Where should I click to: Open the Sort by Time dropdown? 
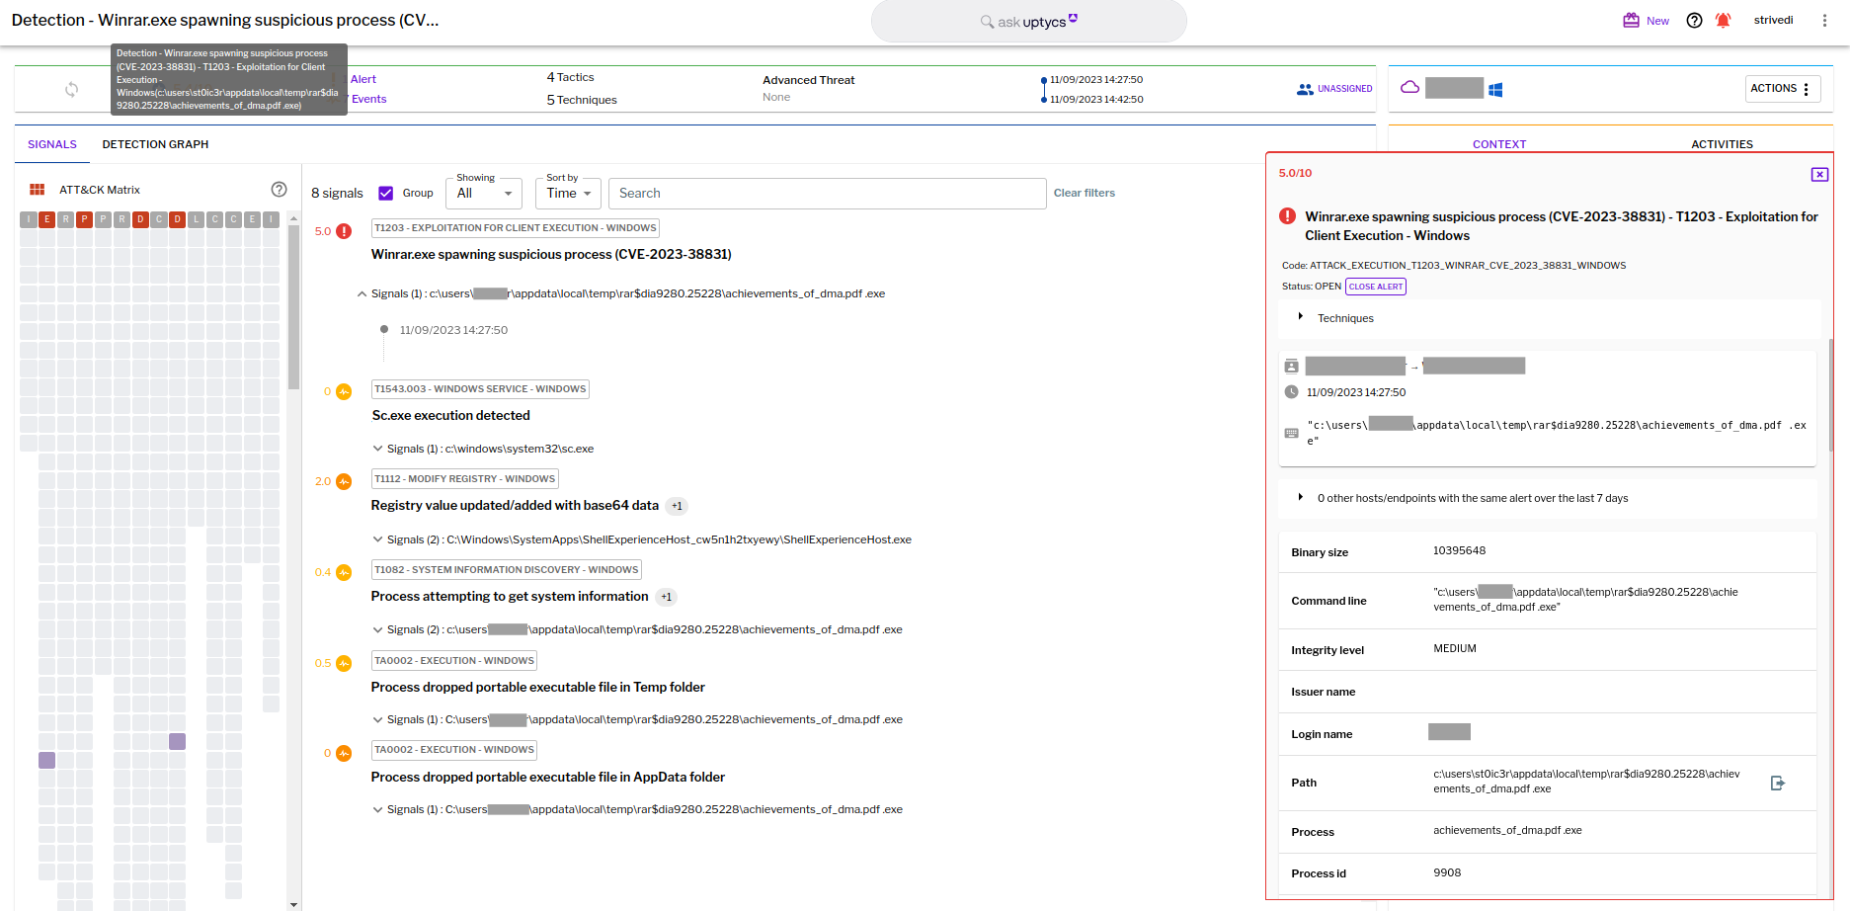coord(567,194)
